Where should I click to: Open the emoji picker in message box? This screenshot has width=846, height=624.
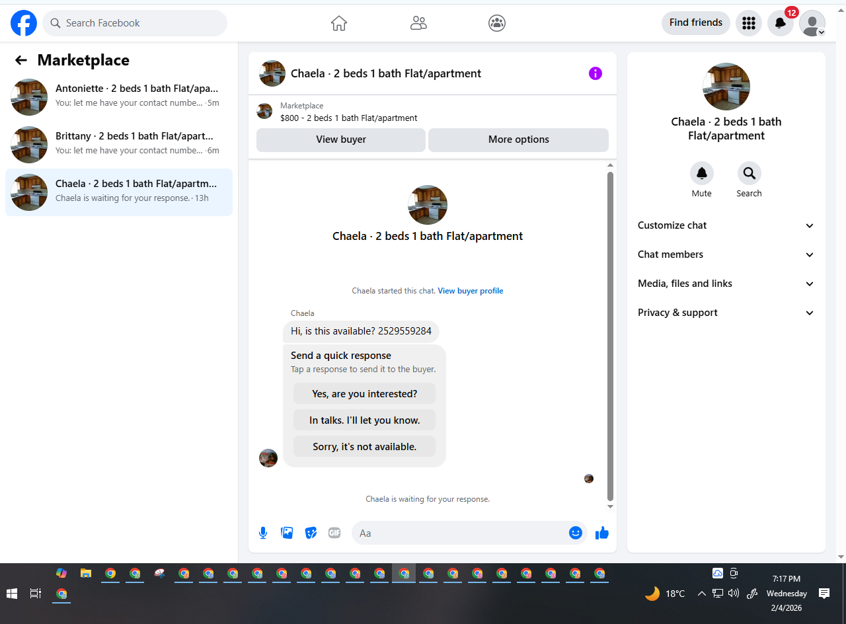576,533
